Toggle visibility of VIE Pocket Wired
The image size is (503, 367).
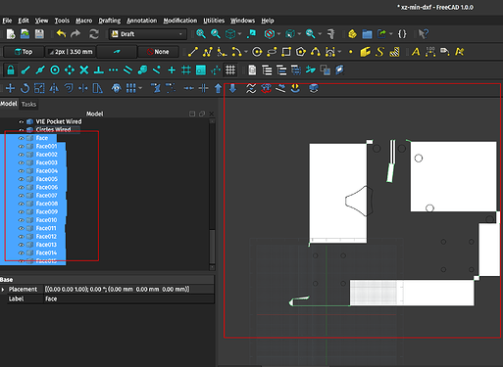click(x=22, y=121)
